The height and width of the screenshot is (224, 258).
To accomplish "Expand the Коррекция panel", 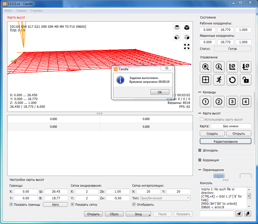I will [200, 160].
